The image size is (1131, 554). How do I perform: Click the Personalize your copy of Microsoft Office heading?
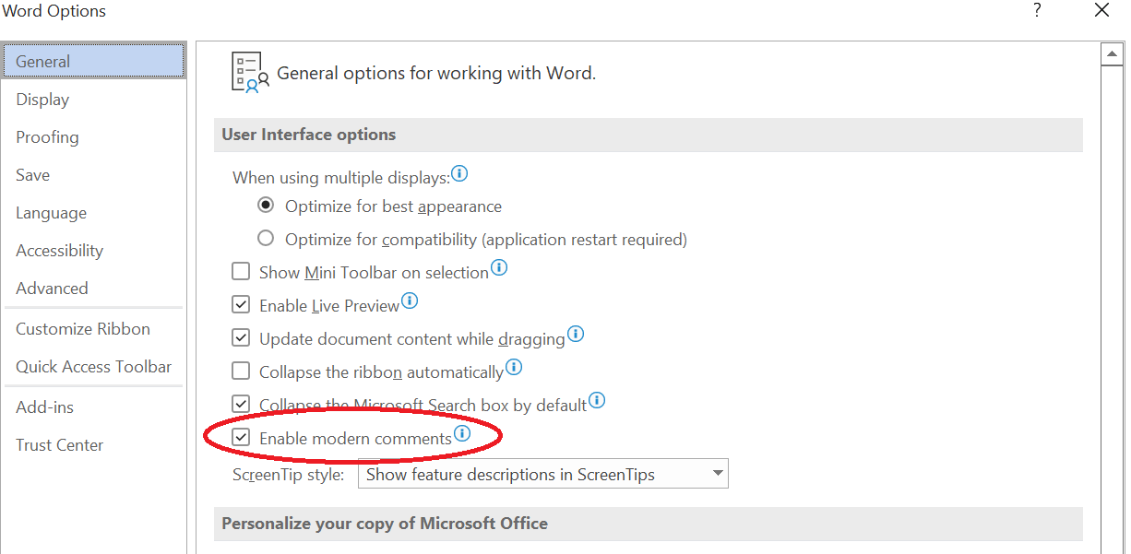[385, 524]
